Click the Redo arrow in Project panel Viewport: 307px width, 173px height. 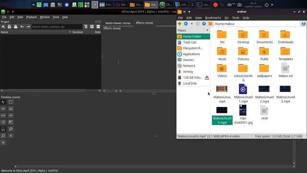(28, 27)
